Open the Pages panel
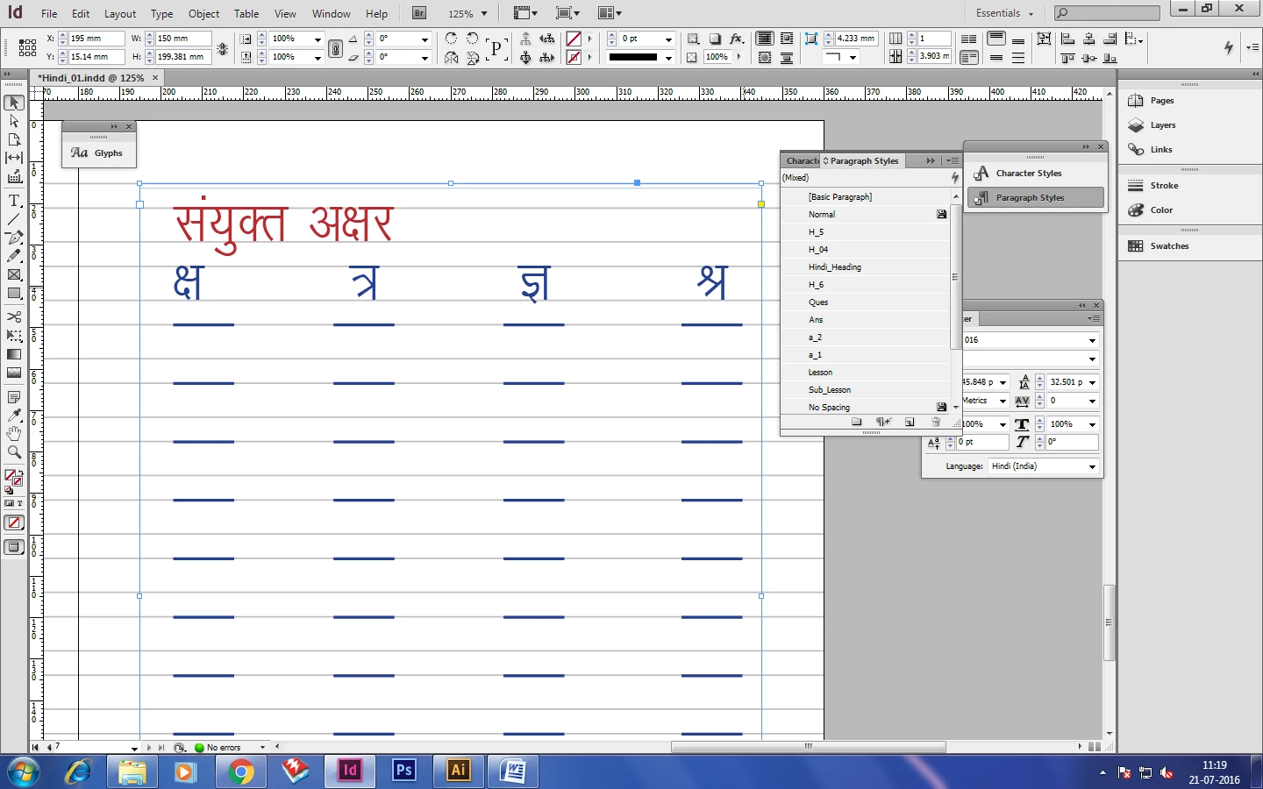 [1161, 101]
